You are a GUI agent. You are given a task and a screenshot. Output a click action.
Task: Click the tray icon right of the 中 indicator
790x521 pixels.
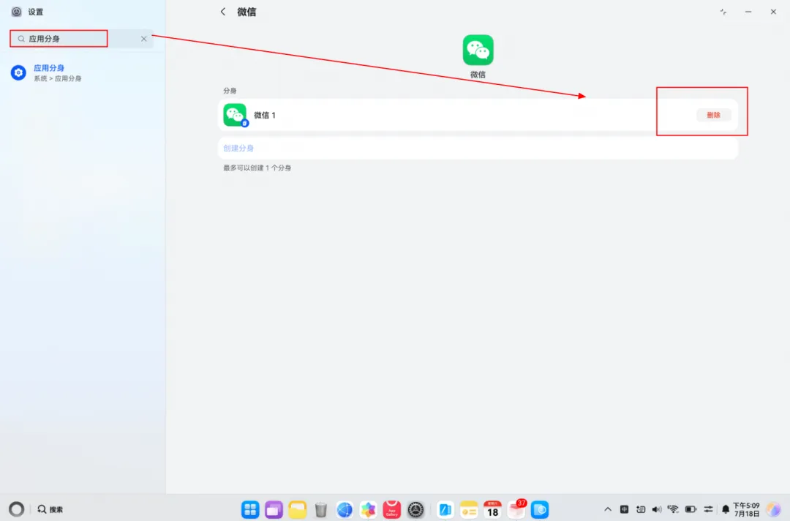(x=640, y=509)
